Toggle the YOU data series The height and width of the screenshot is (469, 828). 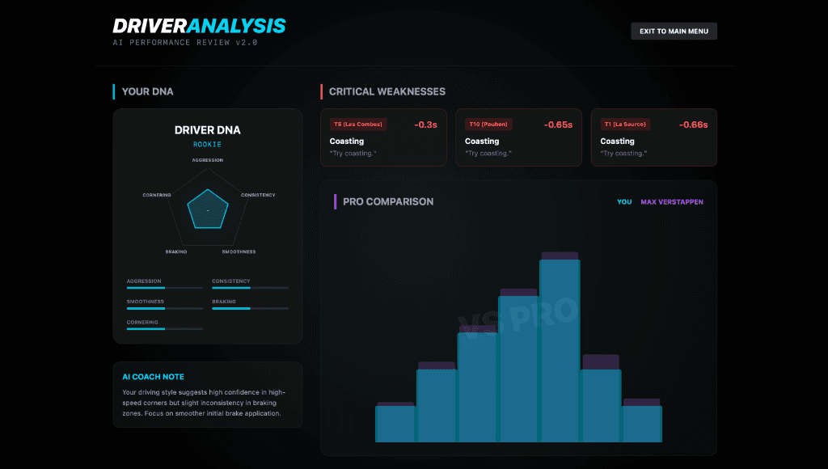624,201
